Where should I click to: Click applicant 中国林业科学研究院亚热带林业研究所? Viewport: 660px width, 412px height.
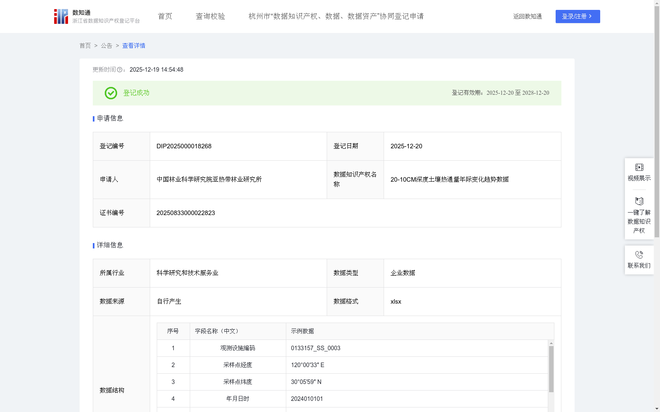point(209,180)
